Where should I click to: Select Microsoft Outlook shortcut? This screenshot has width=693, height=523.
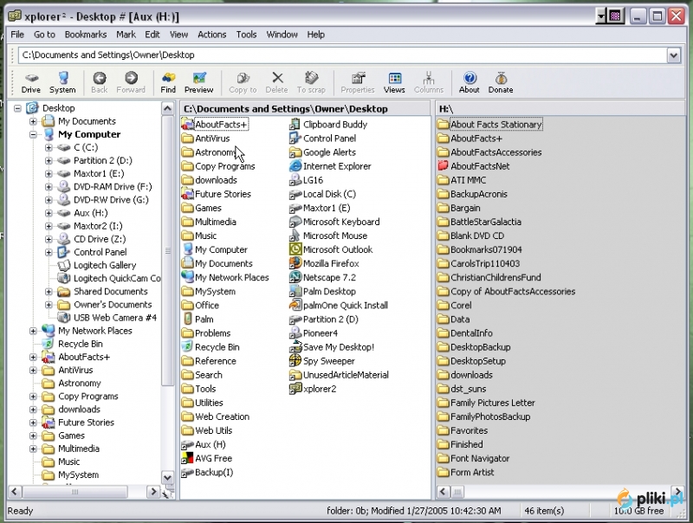click(x=331, y=249)
